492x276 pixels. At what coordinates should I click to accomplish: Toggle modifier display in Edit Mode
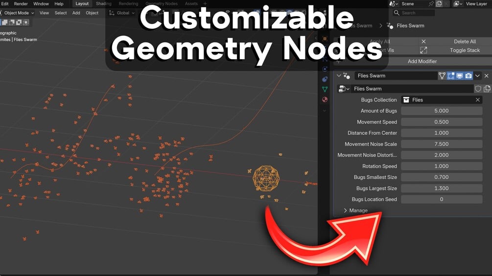[450, 76]
